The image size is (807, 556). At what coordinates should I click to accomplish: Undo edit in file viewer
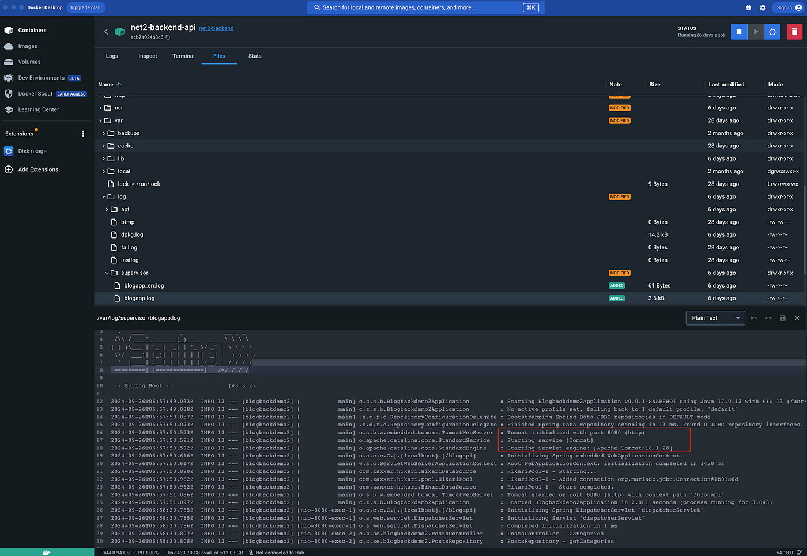tap(754, 318)
